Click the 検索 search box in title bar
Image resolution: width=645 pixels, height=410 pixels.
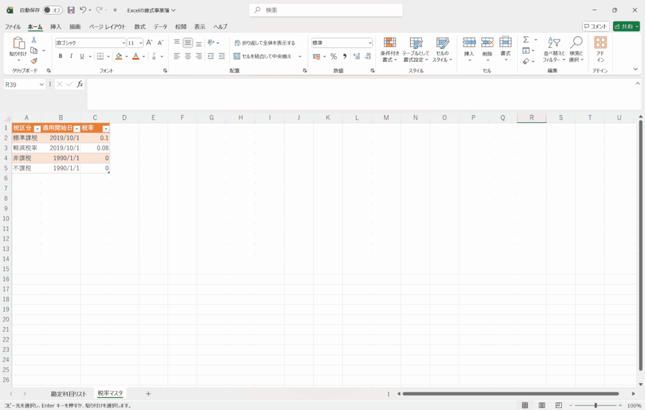click(326, 10)
